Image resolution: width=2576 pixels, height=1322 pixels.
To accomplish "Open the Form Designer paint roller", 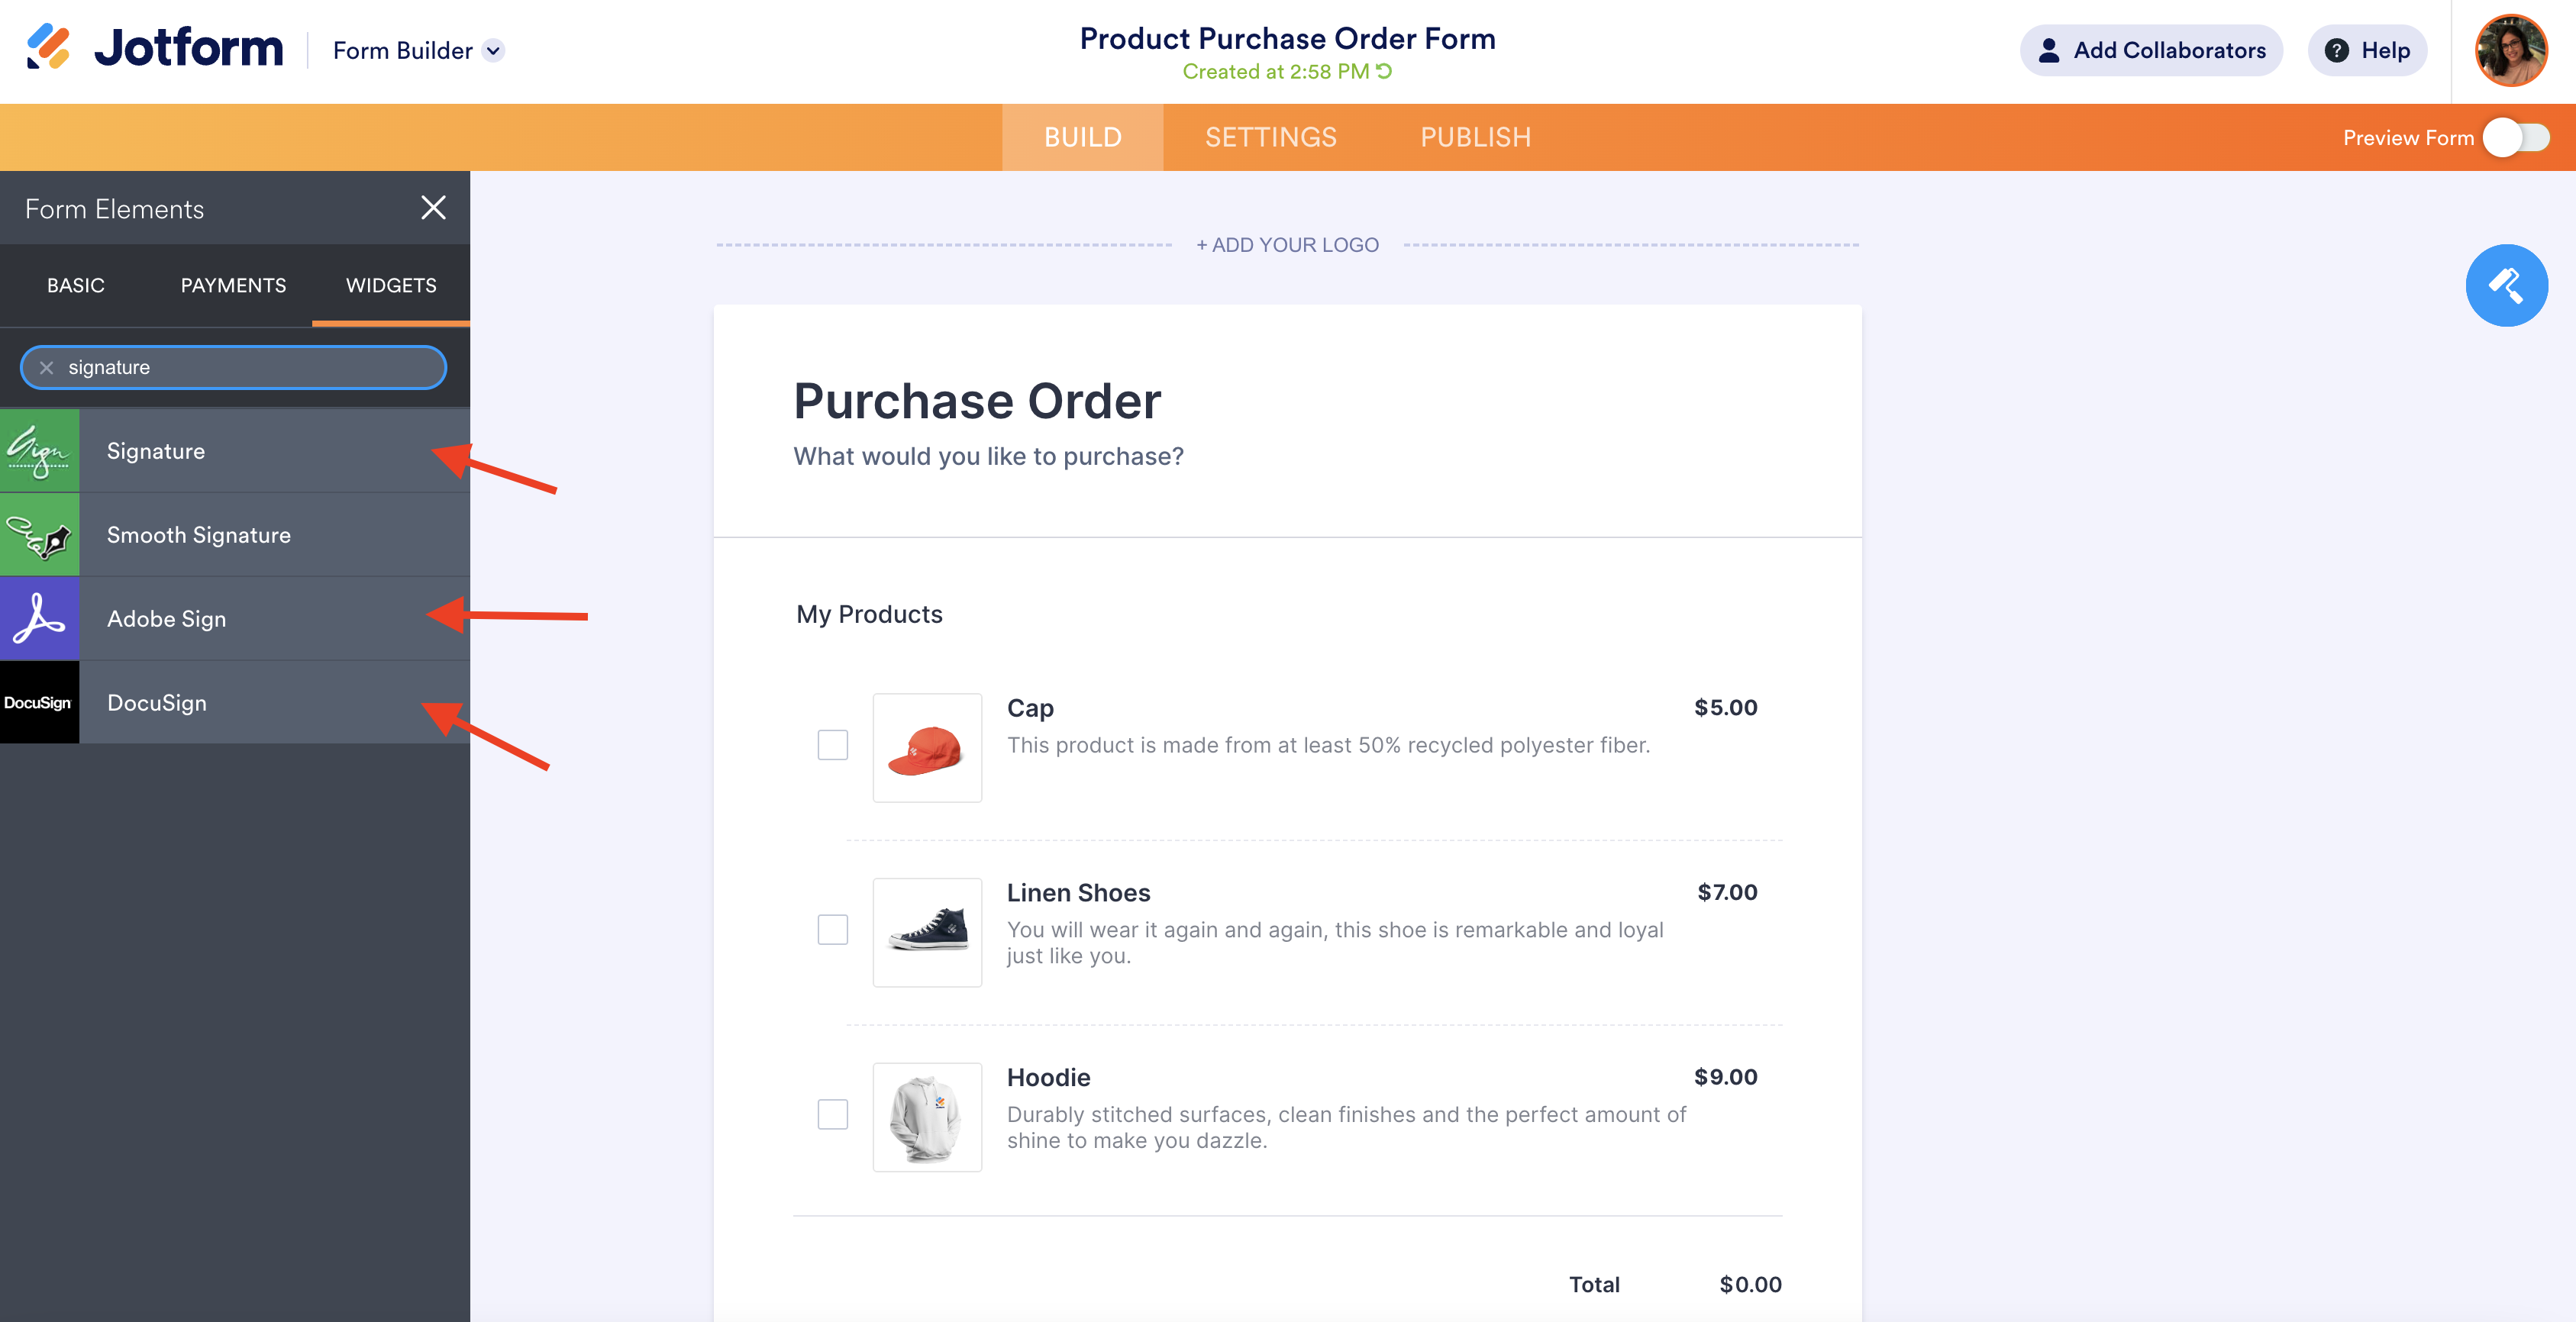I will (2505, 286).
